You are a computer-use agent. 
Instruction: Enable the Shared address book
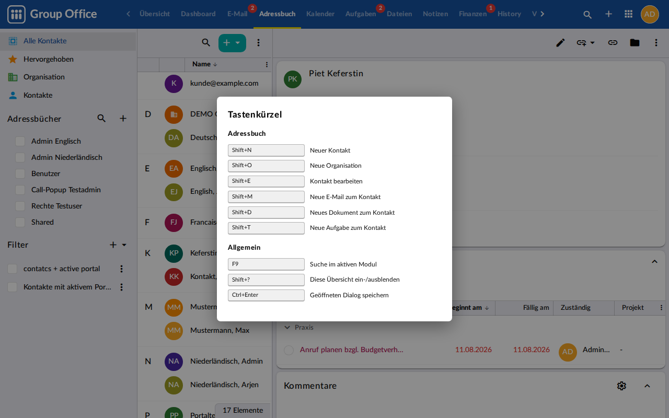click(20, 222)
